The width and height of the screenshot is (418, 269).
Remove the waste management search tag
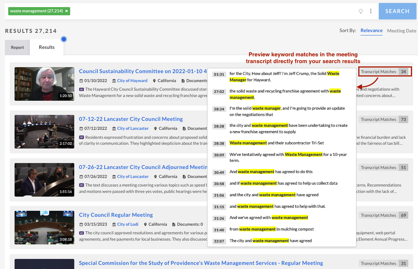67,11
